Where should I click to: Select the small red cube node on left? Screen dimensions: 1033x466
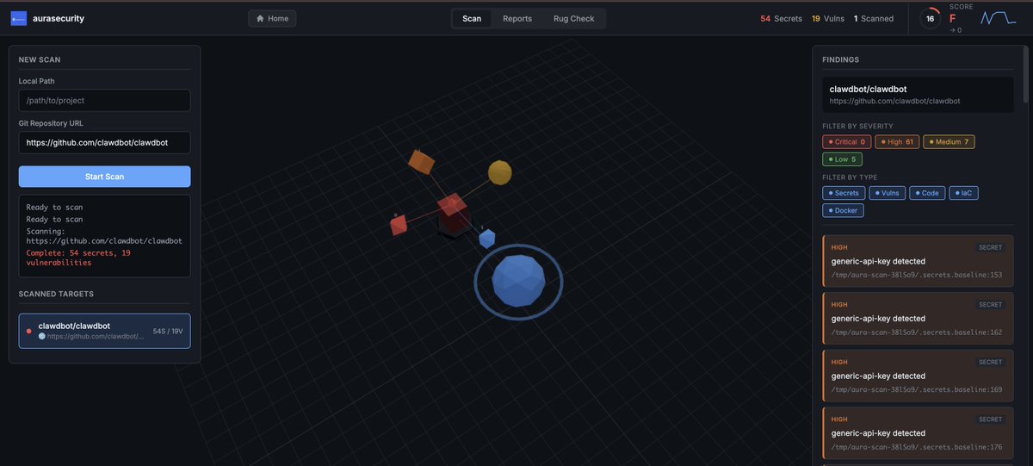[x=399, y=225]
